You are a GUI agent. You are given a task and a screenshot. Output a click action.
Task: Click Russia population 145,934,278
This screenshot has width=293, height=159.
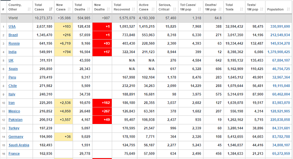click(280, 43)
